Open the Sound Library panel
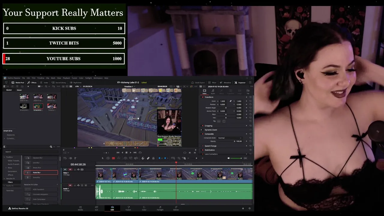The height and width of the screenshot is (216, 384). [x=59, y=82]
